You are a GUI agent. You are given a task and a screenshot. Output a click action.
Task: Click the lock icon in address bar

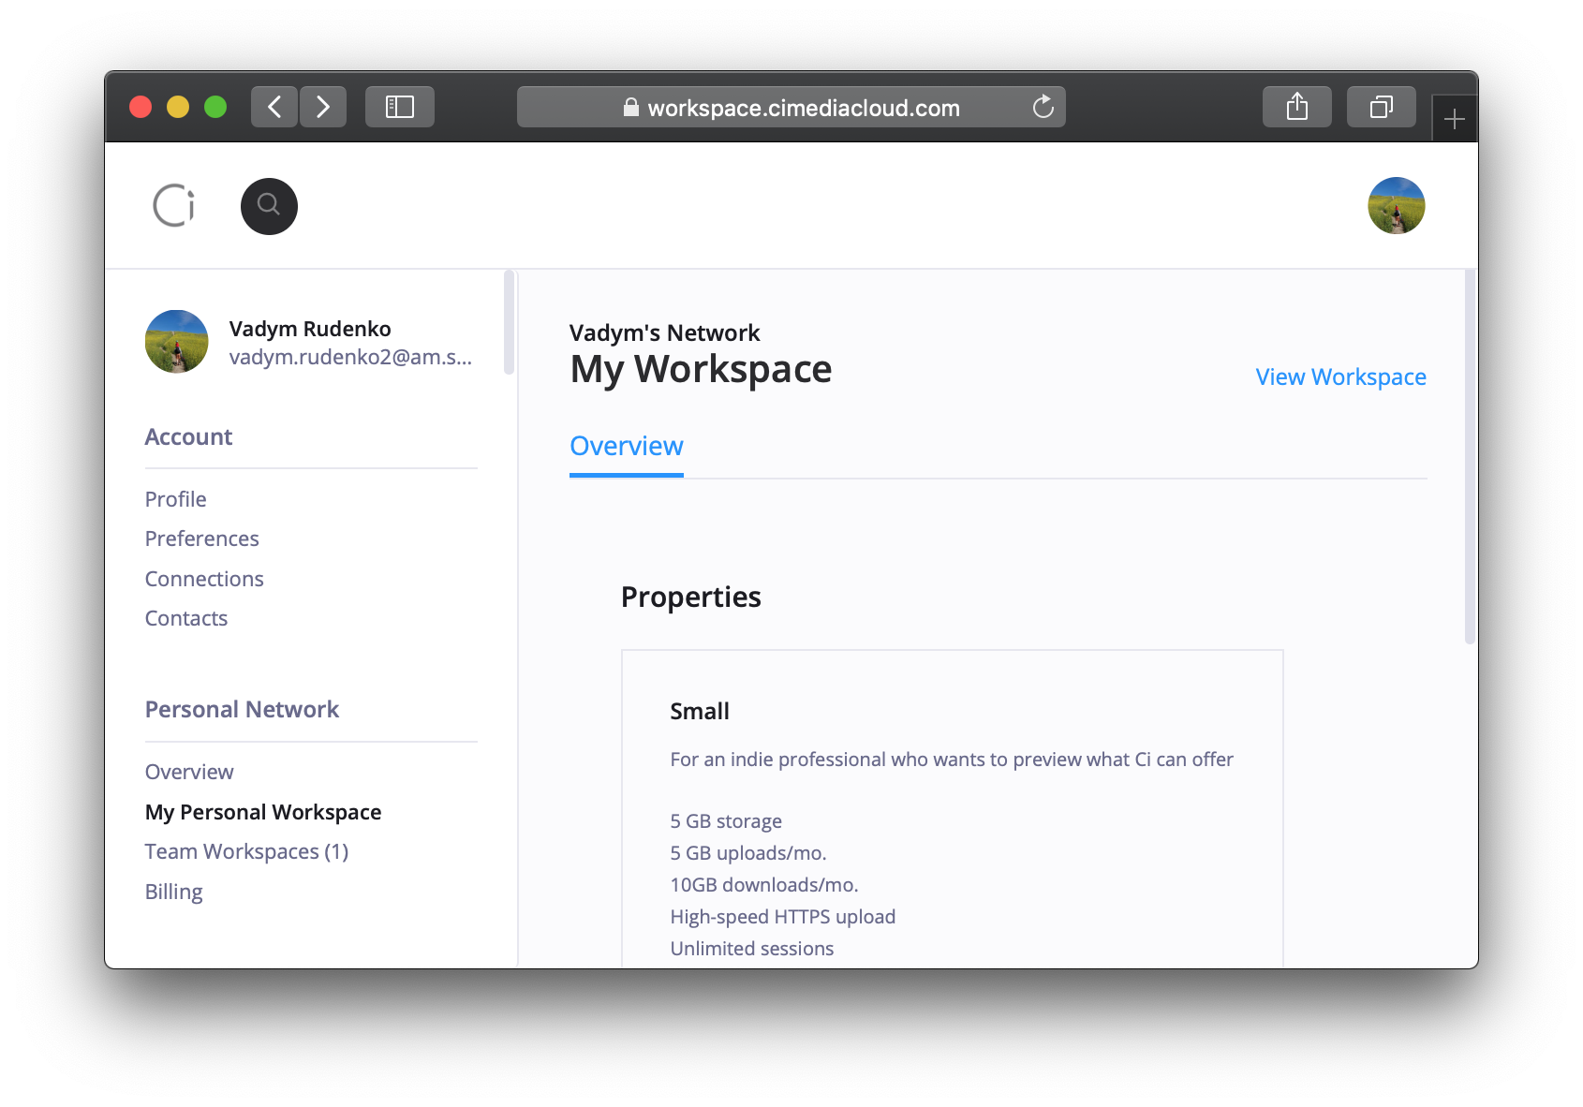(631, 108)
